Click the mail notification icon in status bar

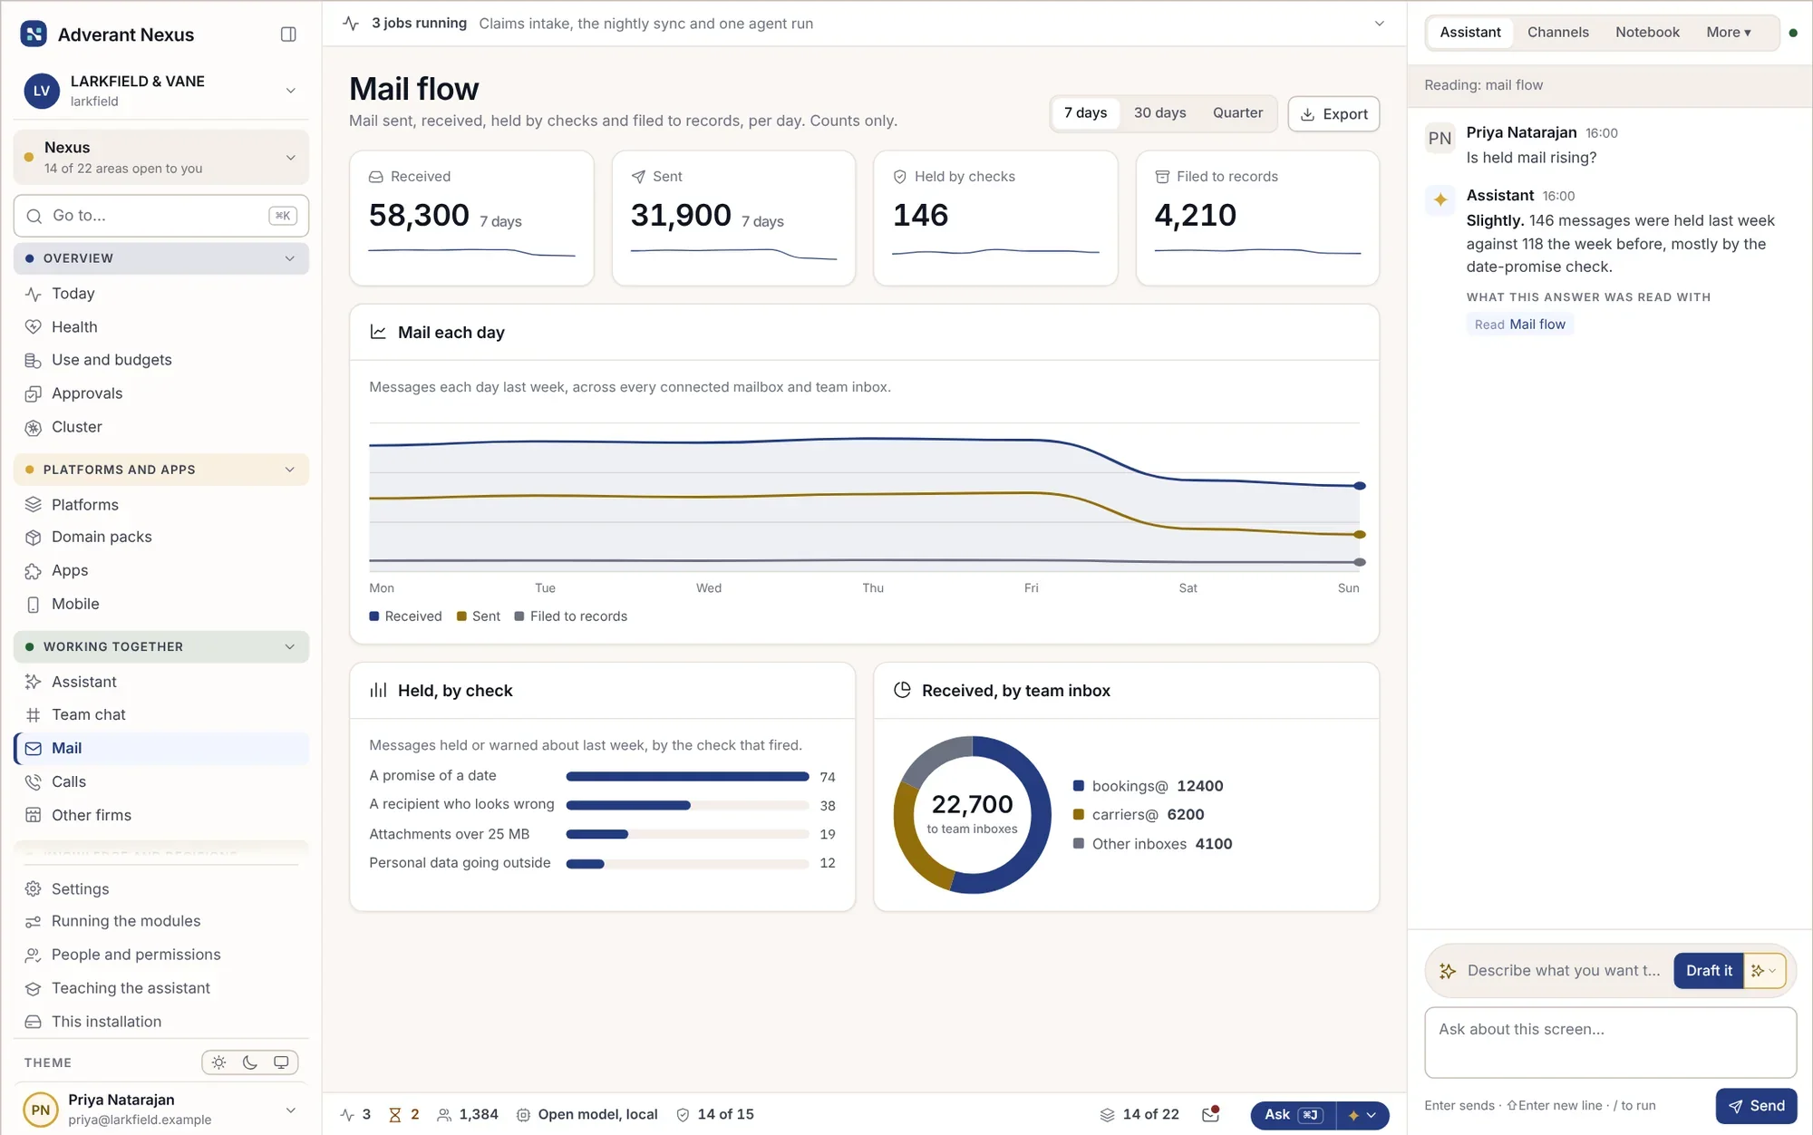(1210, 1114)
